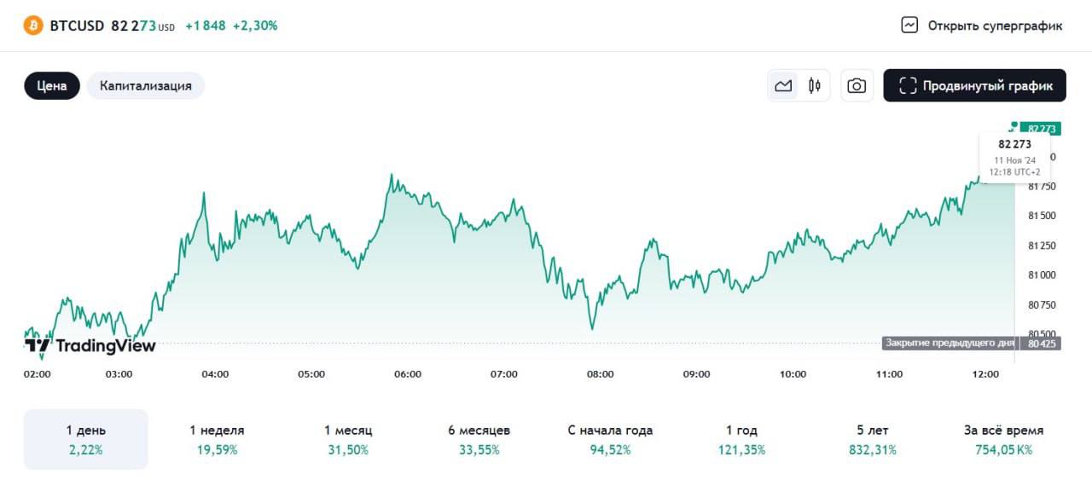The image size is (1092, 480).
Task: Select the Цена tab
Action: (52, 85)
